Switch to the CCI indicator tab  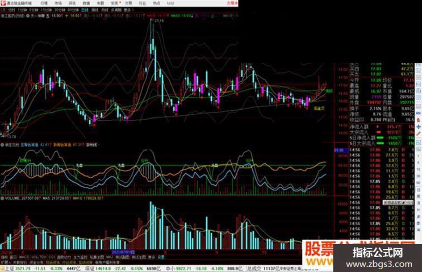(x=52, y=257)
